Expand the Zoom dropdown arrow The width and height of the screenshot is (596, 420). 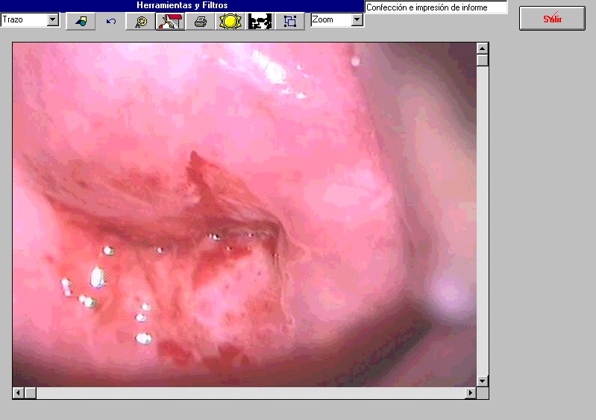point(357,20)
